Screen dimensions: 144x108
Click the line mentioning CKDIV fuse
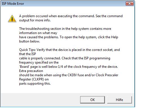(69, 75)
